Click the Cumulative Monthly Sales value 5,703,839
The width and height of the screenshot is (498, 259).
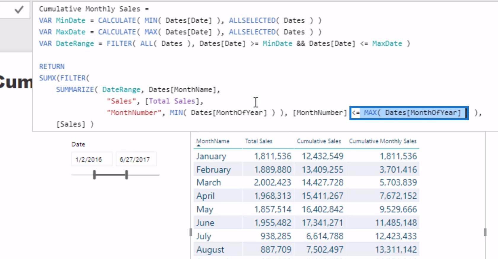click(x=398, y=183)
